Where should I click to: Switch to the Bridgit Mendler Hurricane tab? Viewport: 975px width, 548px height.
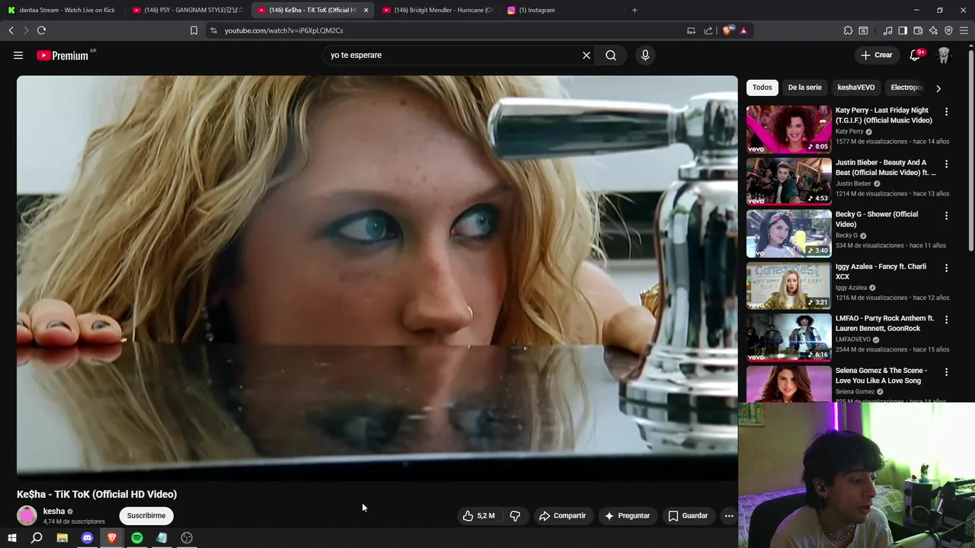click(437, 10)
